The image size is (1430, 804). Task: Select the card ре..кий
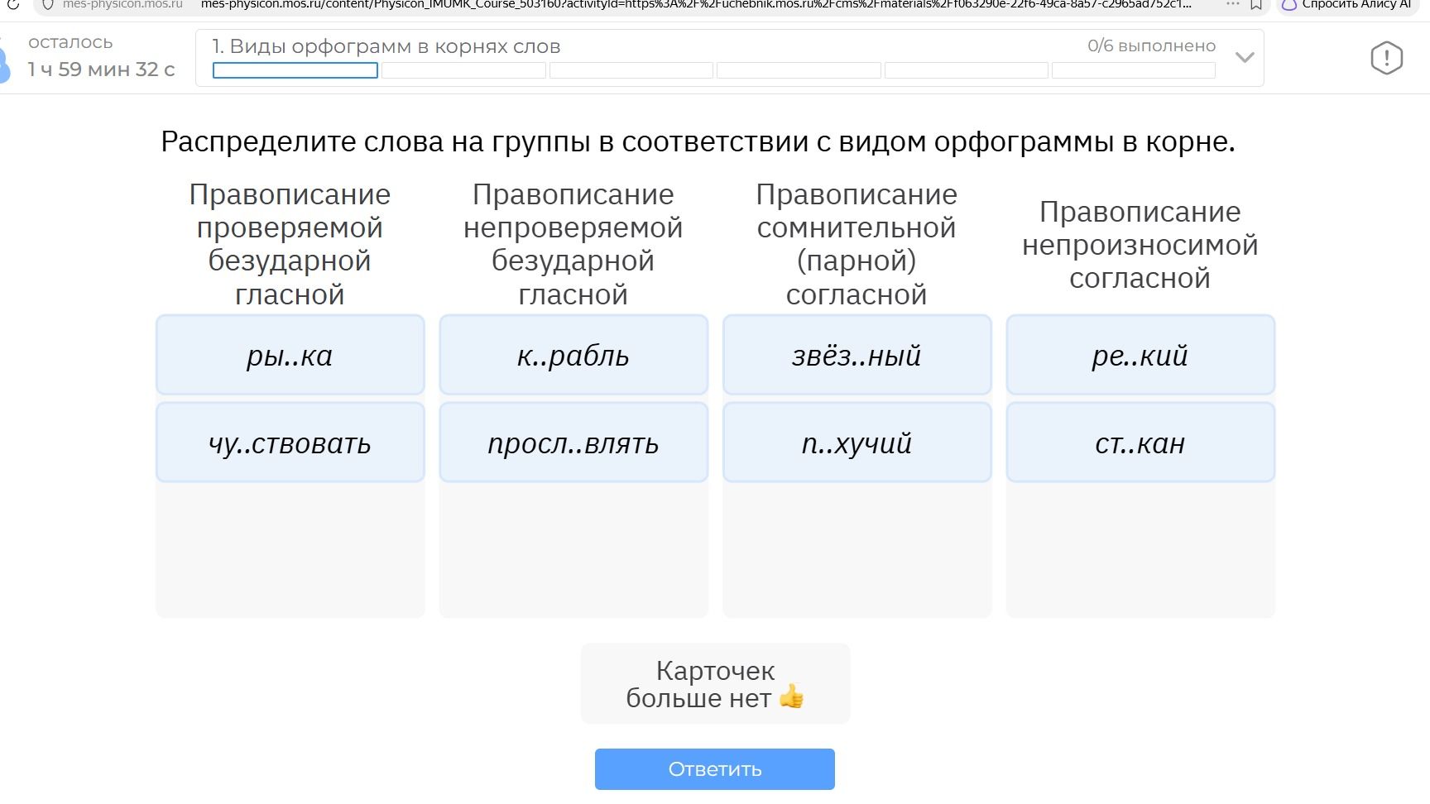1140,355
